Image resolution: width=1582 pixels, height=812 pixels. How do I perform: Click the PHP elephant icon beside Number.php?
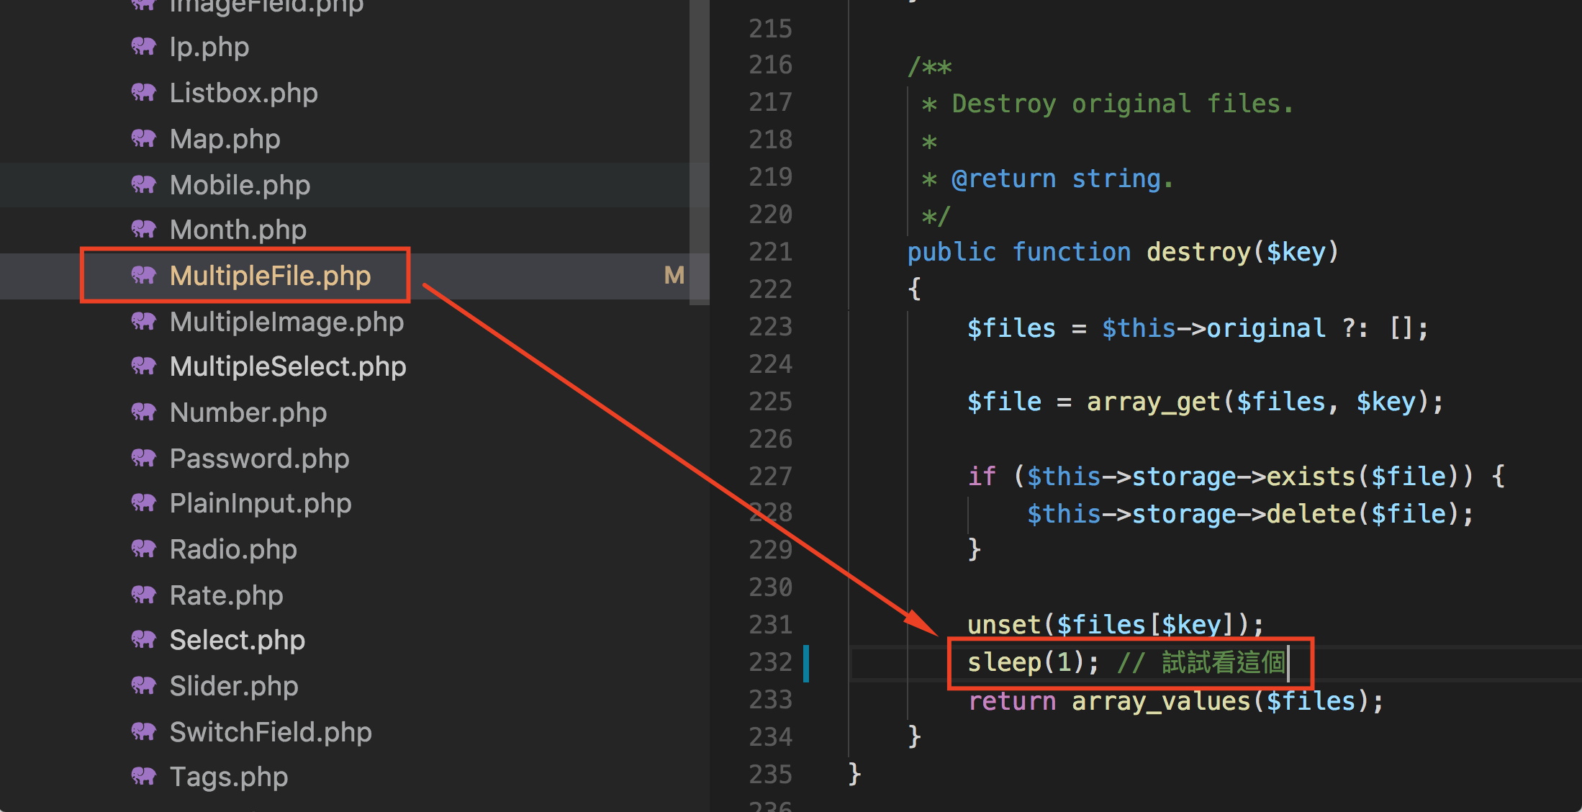[144, 412]
